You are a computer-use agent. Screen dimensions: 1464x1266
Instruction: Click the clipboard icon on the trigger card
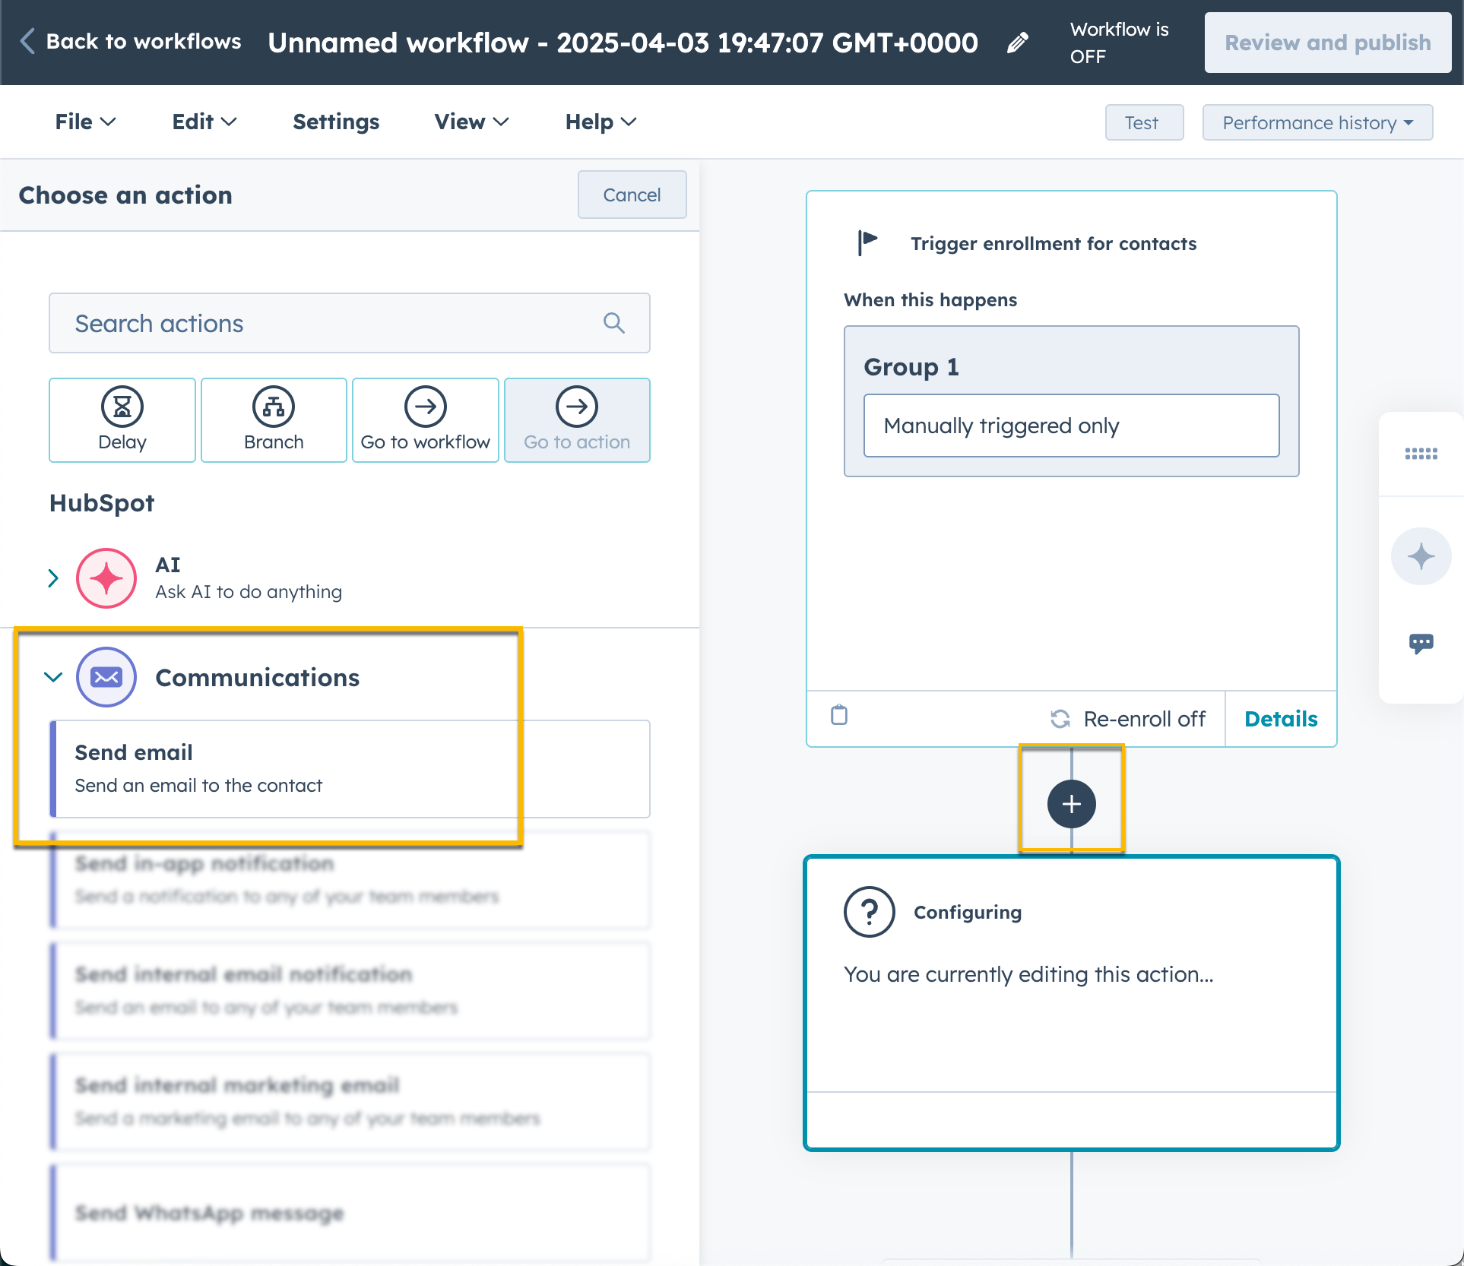(x=838, y=716)
